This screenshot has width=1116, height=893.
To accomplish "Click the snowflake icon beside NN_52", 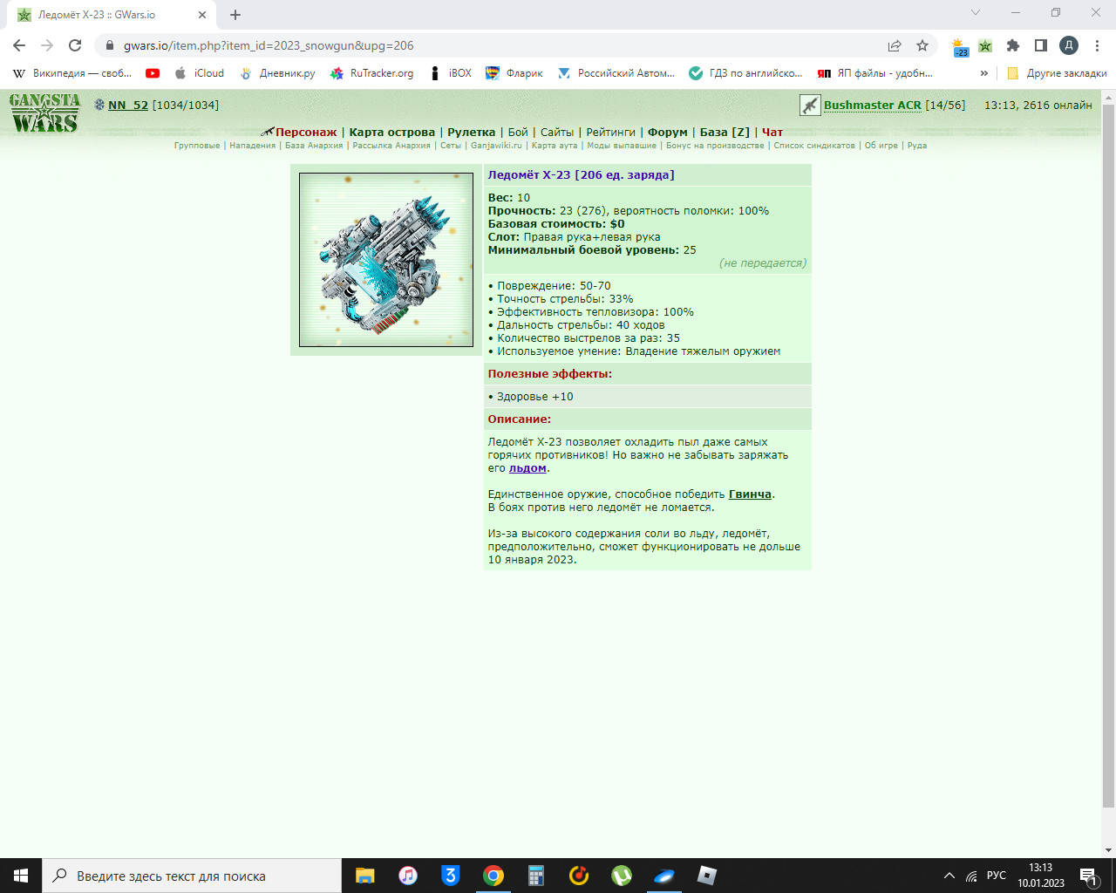I will pos(99,105).
